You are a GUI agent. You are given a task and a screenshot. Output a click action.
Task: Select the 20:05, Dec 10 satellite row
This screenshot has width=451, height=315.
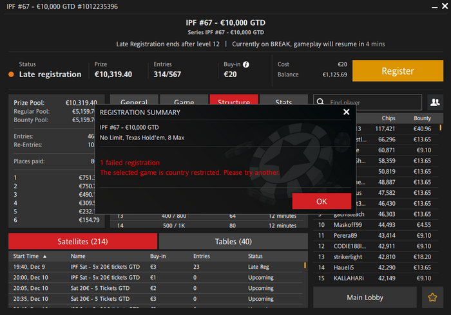155,288
